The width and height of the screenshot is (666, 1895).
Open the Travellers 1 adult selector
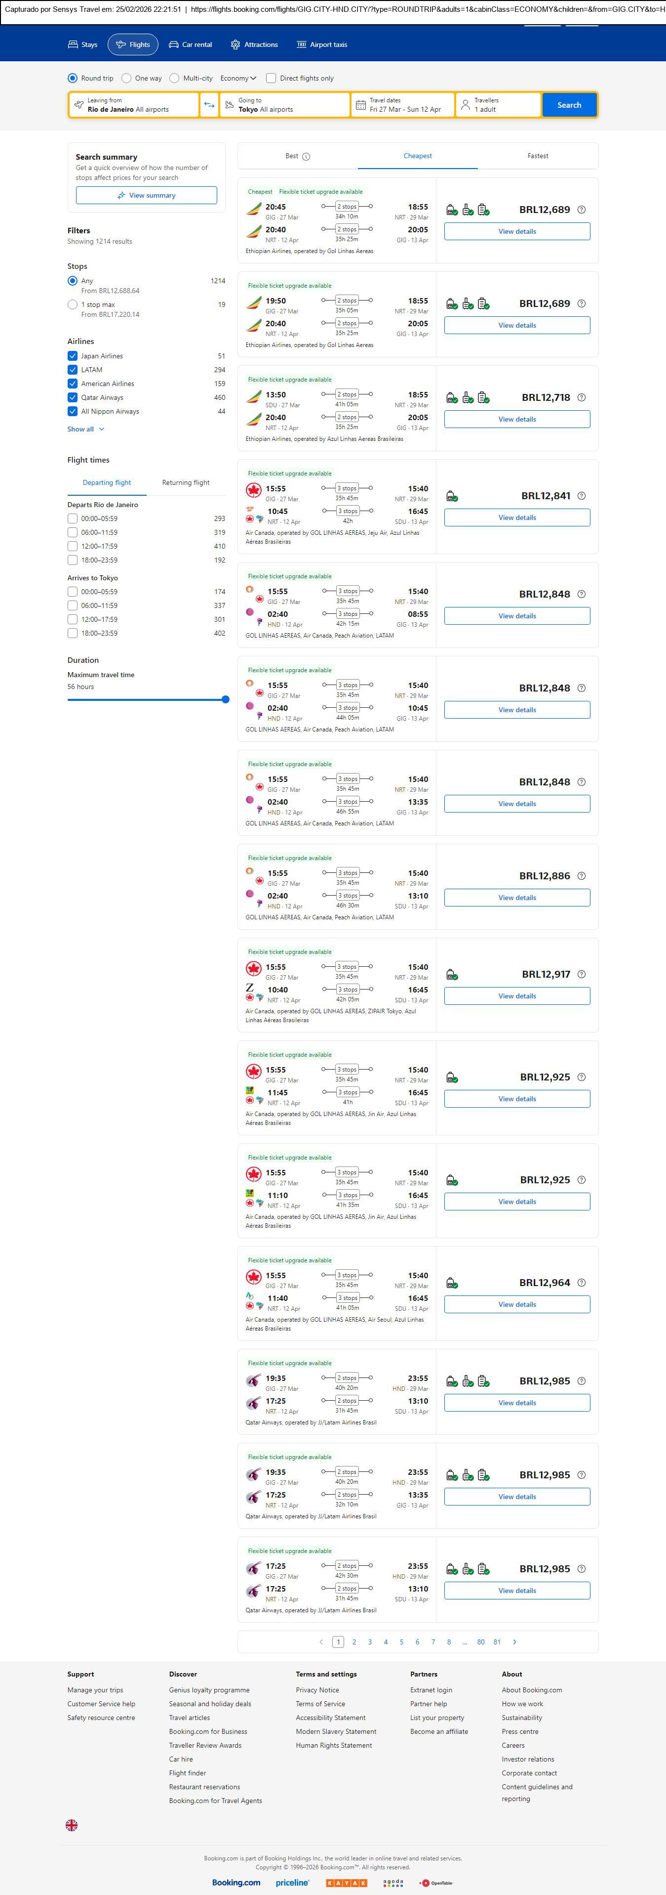coord(498,105)
